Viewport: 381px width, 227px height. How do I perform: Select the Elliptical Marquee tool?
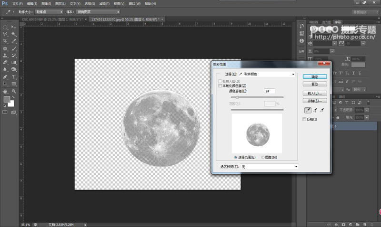pos(5,27)
